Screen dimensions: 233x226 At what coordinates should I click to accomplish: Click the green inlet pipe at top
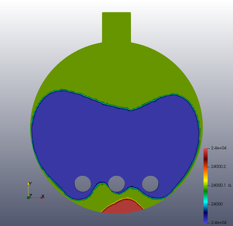(117, 27)
